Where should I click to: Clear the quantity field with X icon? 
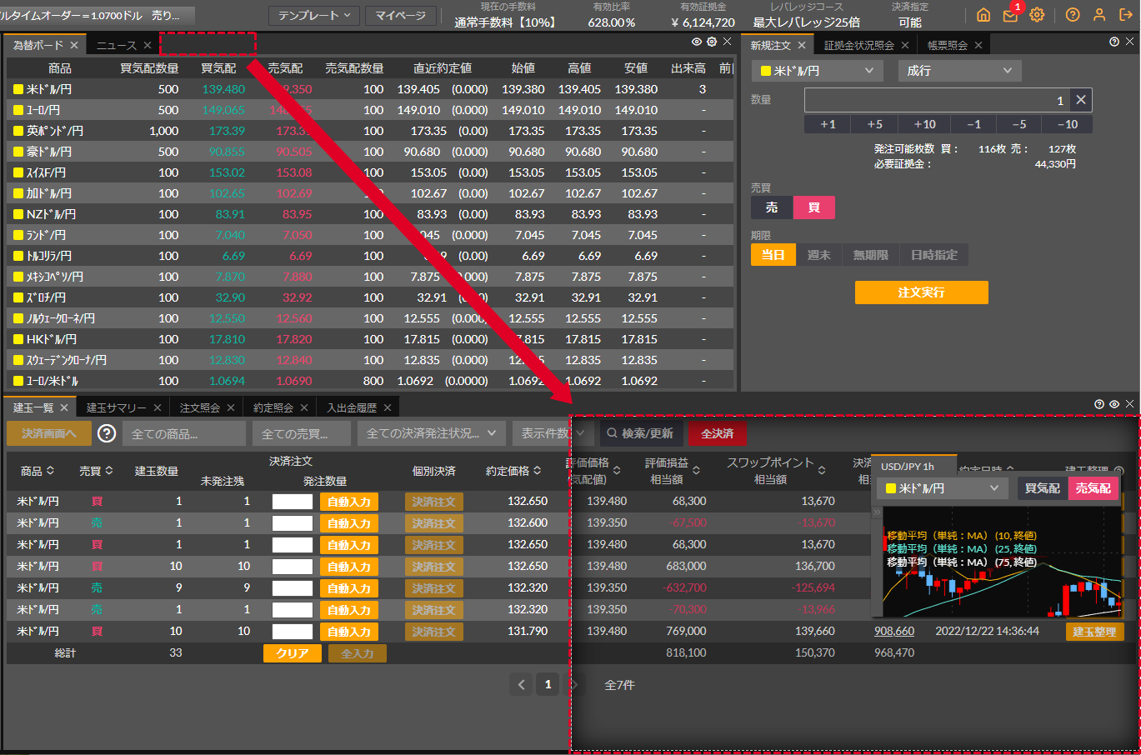click(x=1081, y=100)
